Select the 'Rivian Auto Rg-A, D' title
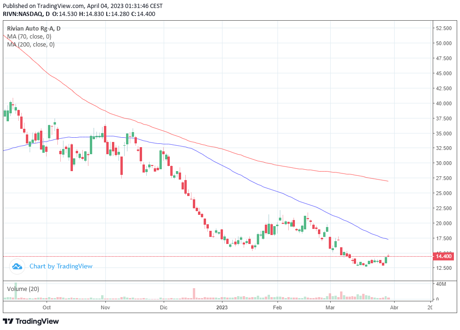 click(x=34, y=29)
